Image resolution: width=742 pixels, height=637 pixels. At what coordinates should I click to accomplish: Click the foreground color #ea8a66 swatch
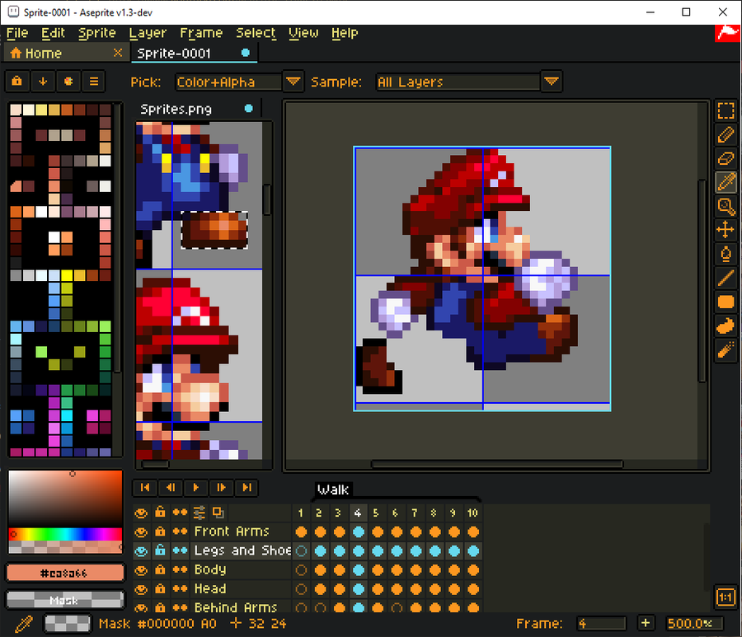pos(65,574)
